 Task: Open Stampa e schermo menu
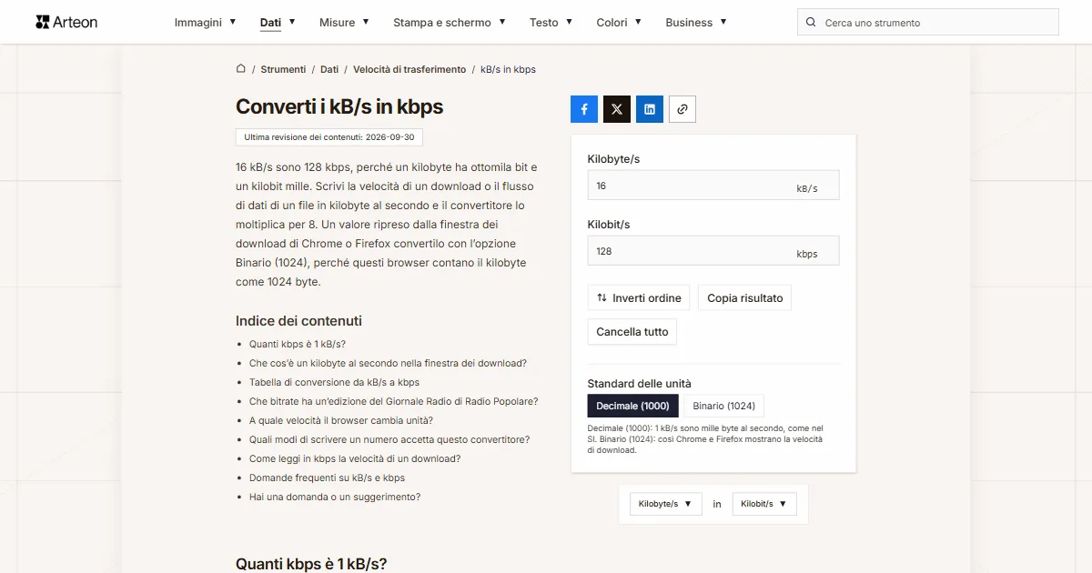tap(450, 22)
